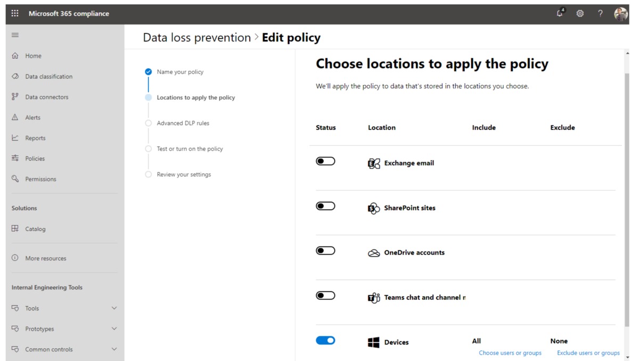This screenshot has width=639, height=361.
Task: Go to Review your settings step
Action: tap(184, 175)
